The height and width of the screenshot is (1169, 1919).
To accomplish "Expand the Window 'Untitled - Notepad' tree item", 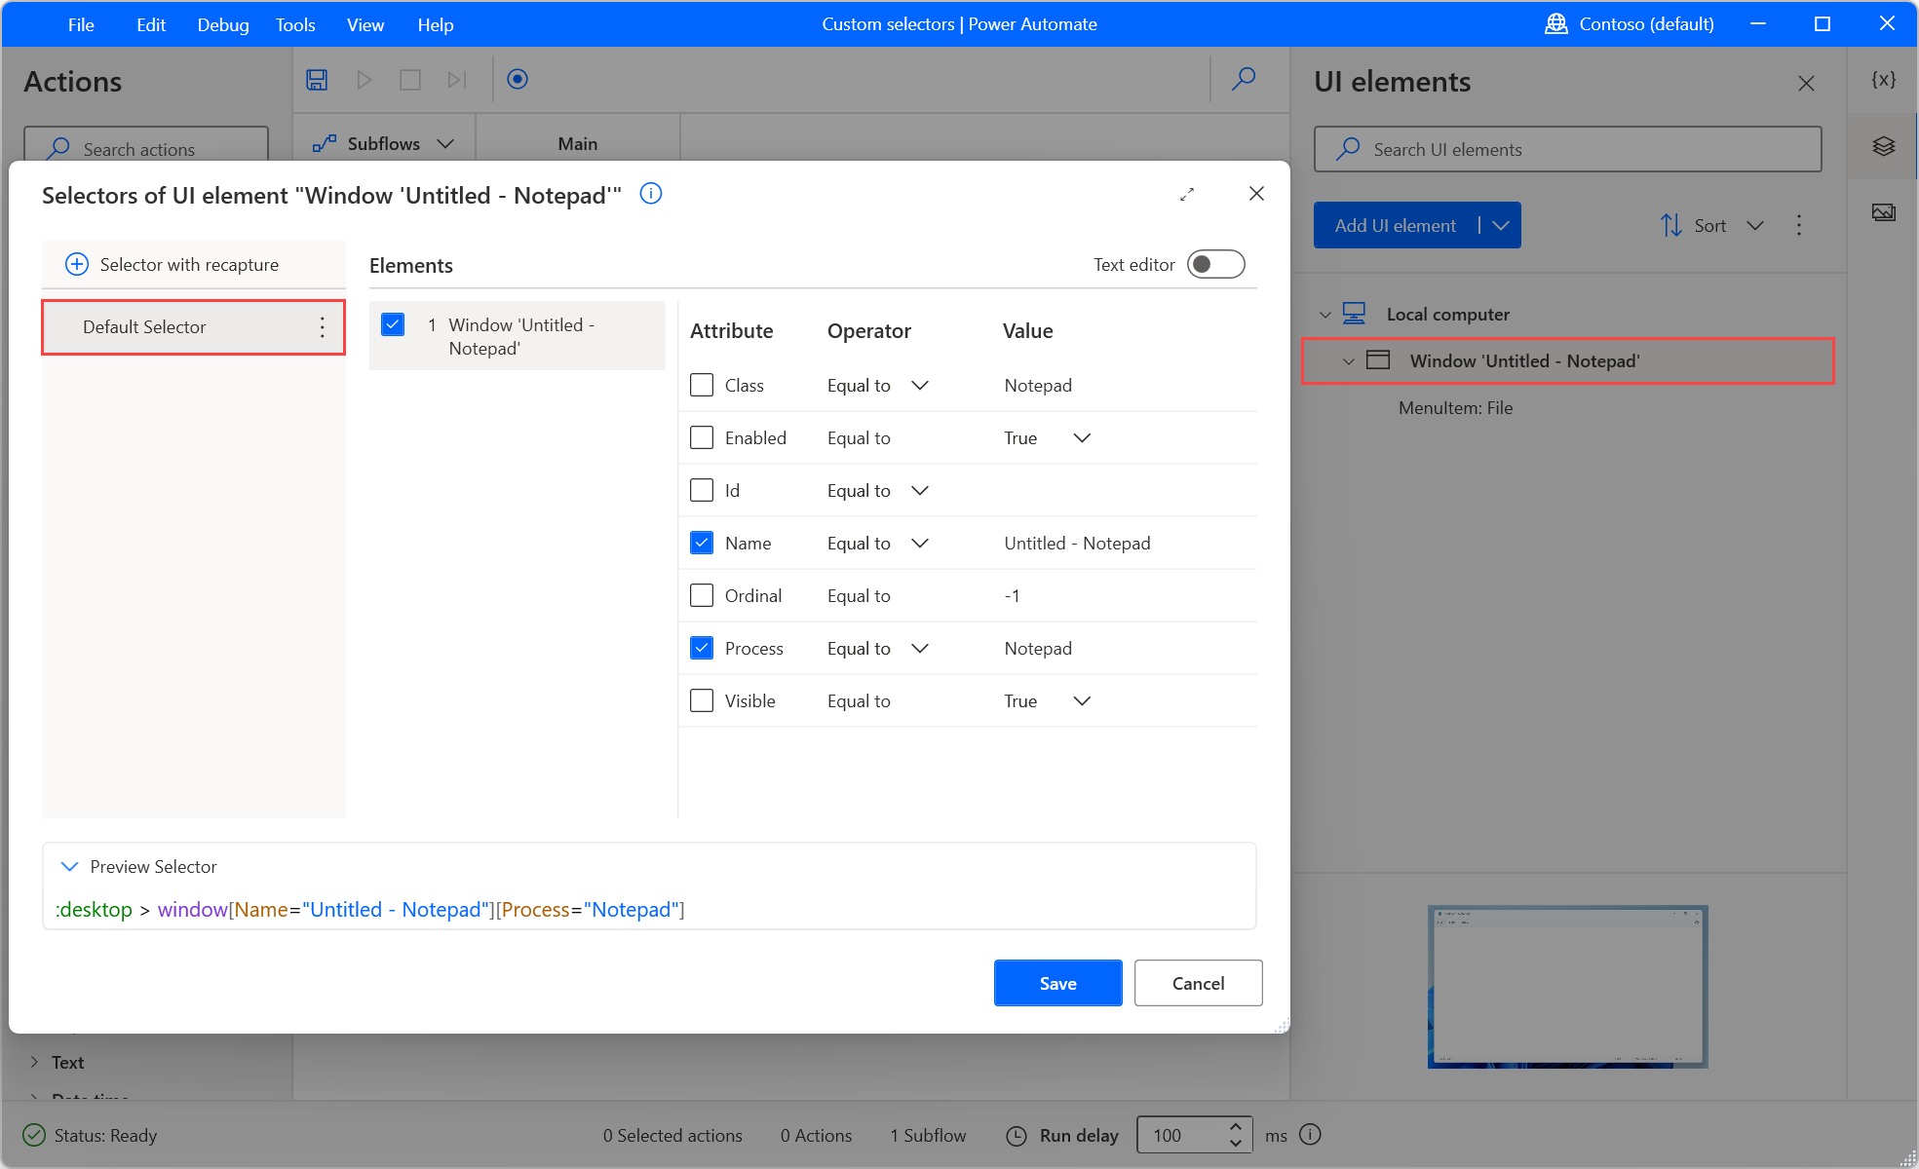I will tap(1349, 360).
